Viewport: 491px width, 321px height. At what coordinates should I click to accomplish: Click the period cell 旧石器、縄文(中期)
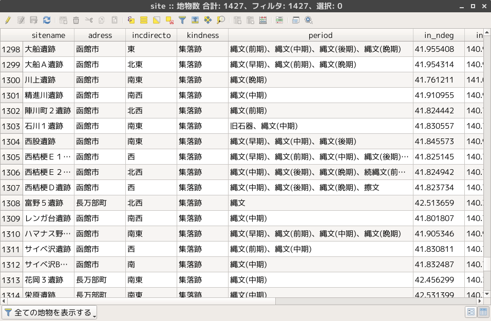320,126
